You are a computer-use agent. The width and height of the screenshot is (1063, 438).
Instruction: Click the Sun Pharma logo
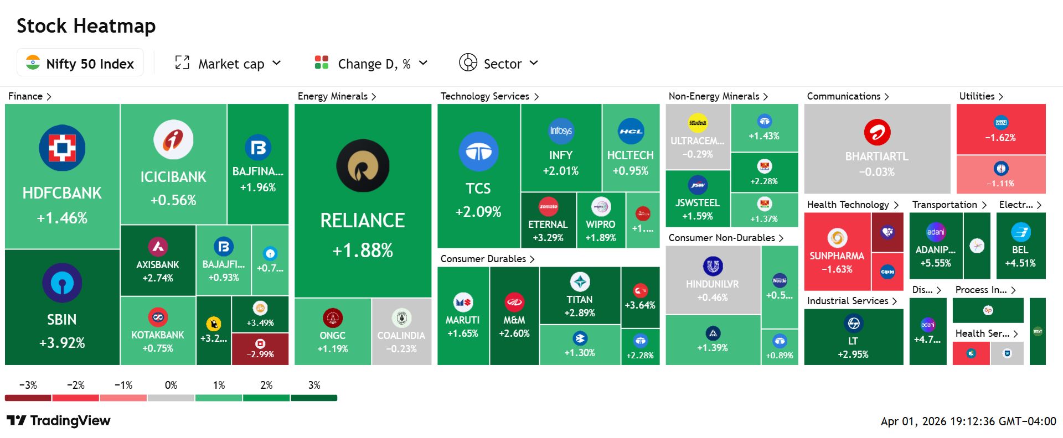point(837,238)
